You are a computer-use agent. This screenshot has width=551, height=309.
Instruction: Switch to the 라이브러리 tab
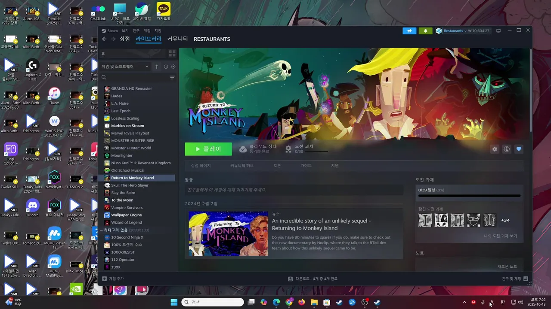pyautogui.click(x=149, y=39)
